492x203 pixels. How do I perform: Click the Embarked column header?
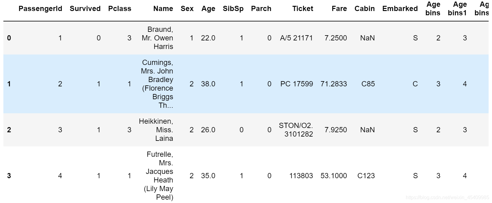coord(400,9)
